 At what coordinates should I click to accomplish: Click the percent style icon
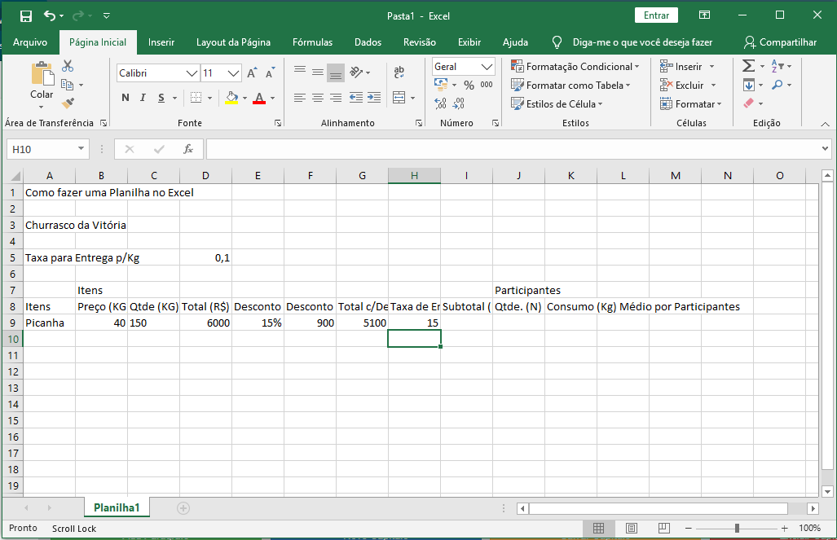click(x=469, y=85)
